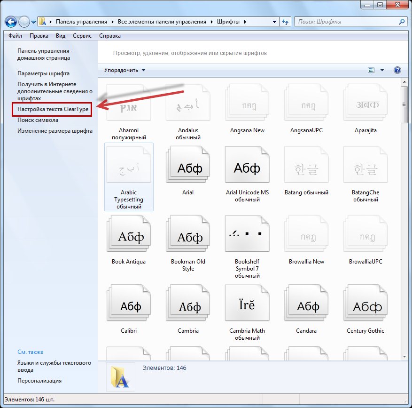Image resolution: width=412 pixels, height=408 pixels.
Task: Expand the Упорядочить dropdown
Action: (x=124, y=70)
